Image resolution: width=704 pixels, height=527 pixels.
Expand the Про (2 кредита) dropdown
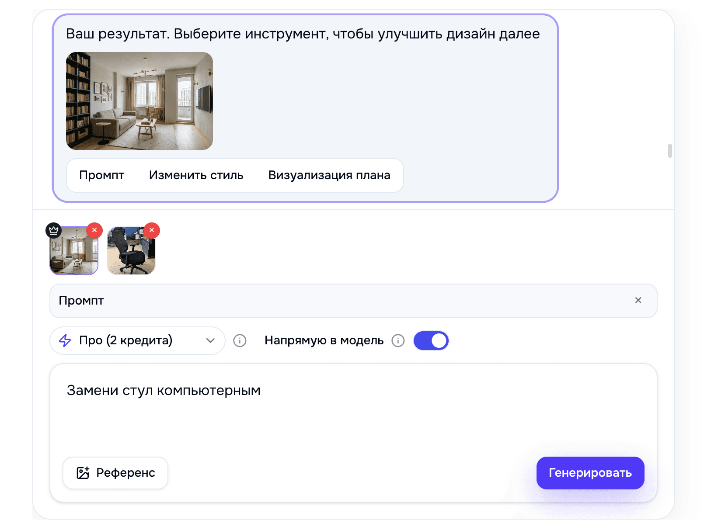(137, 340)
